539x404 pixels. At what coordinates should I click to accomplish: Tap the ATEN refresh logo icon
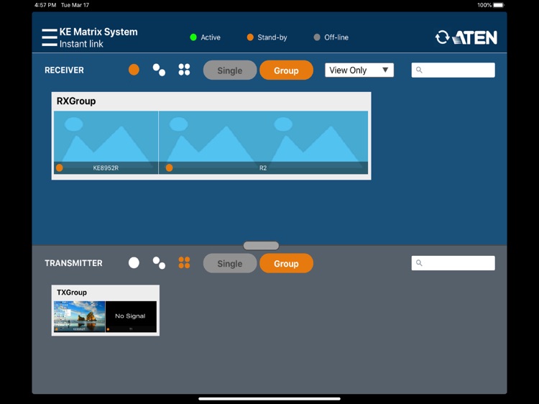(442, 37)
